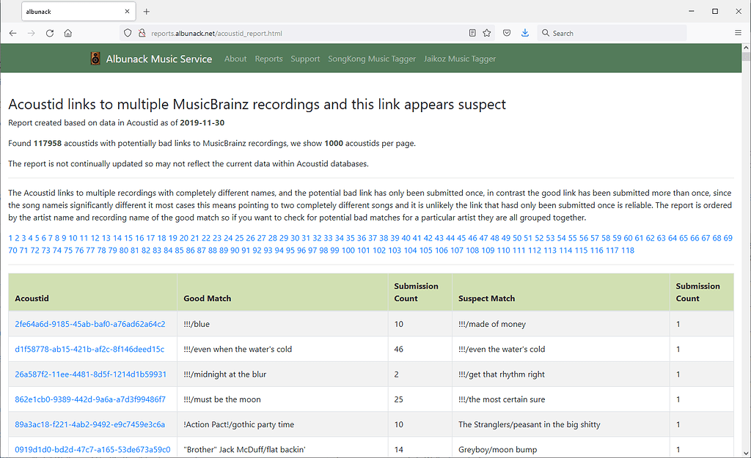Save page to Pocket
Viewport: 751px width, 458px height.
(507, 33)
